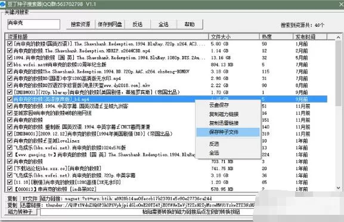Click the 578.95 MB size cell
Viewport: 344px width, 222px height.
(x=222, y=189)
